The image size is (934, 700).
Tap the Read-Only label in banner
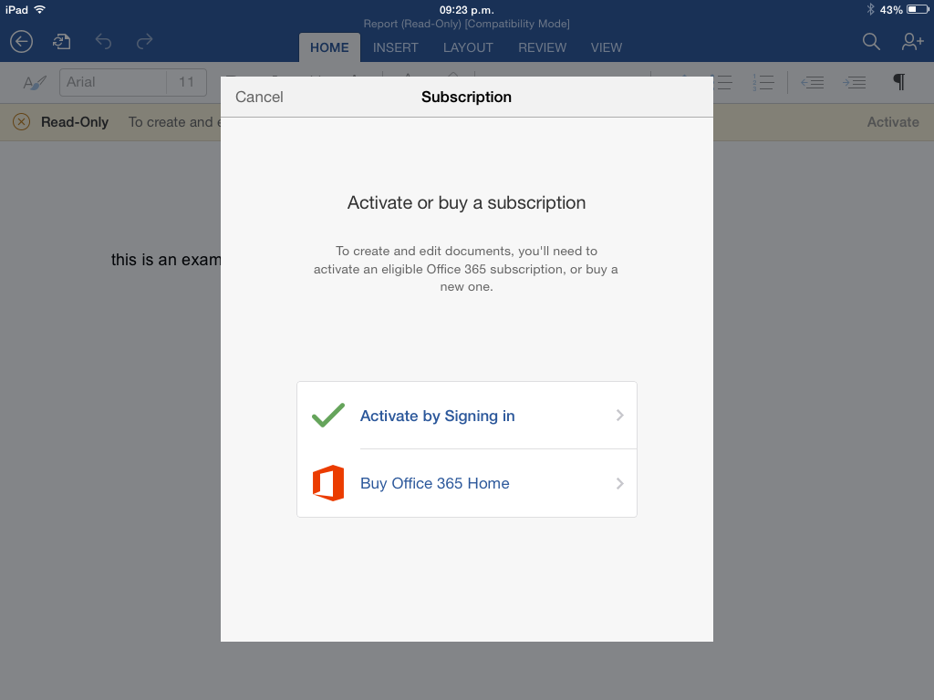tap(75, 122)
